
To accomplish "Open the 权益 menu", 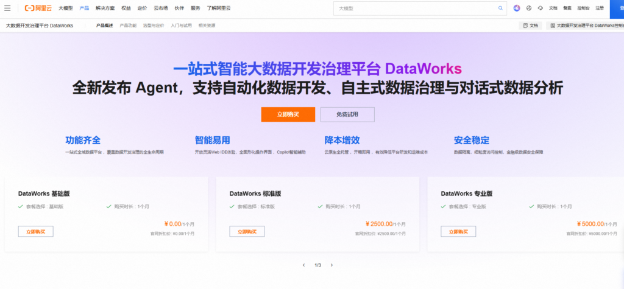I will (x=126, y=8).
